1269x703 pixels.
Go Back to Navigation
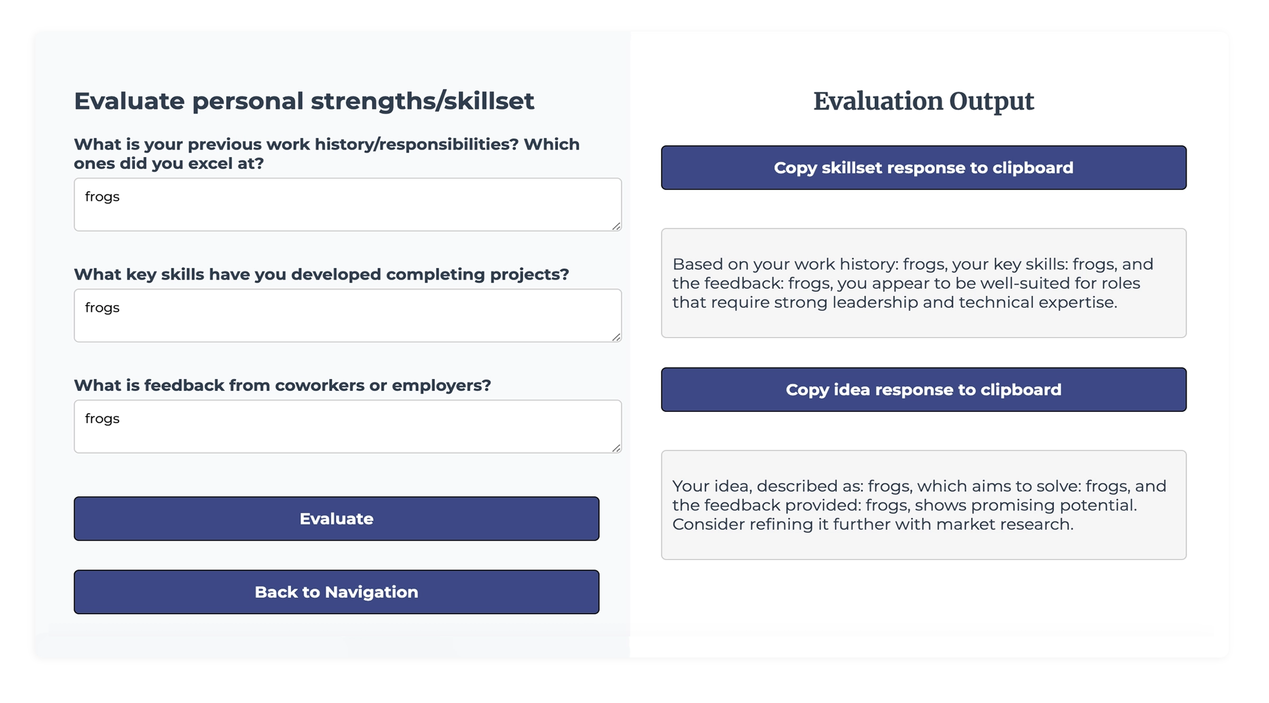pyautogui.click(x=336, y=592)
